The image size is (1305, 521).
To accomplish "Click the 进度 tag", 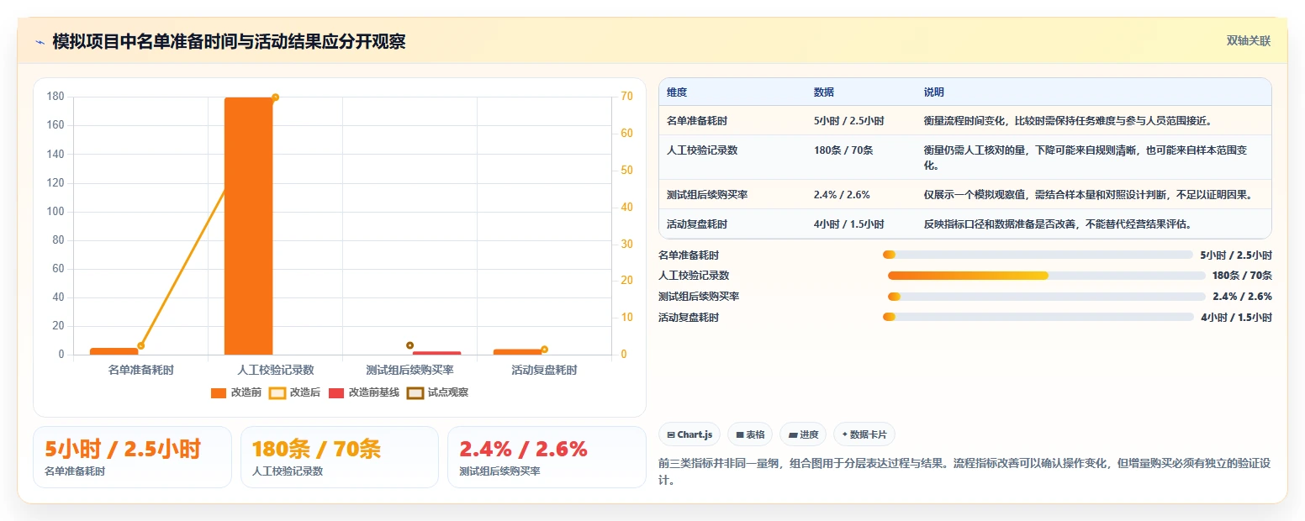I will click(x=803, y=434).
